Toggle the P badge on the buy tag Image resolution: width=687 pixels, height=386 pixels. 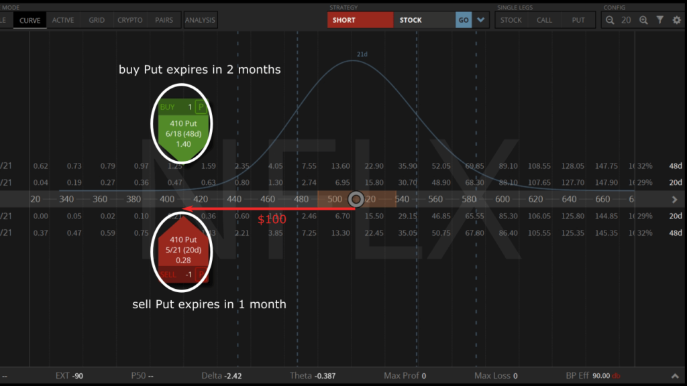(201, 107)
